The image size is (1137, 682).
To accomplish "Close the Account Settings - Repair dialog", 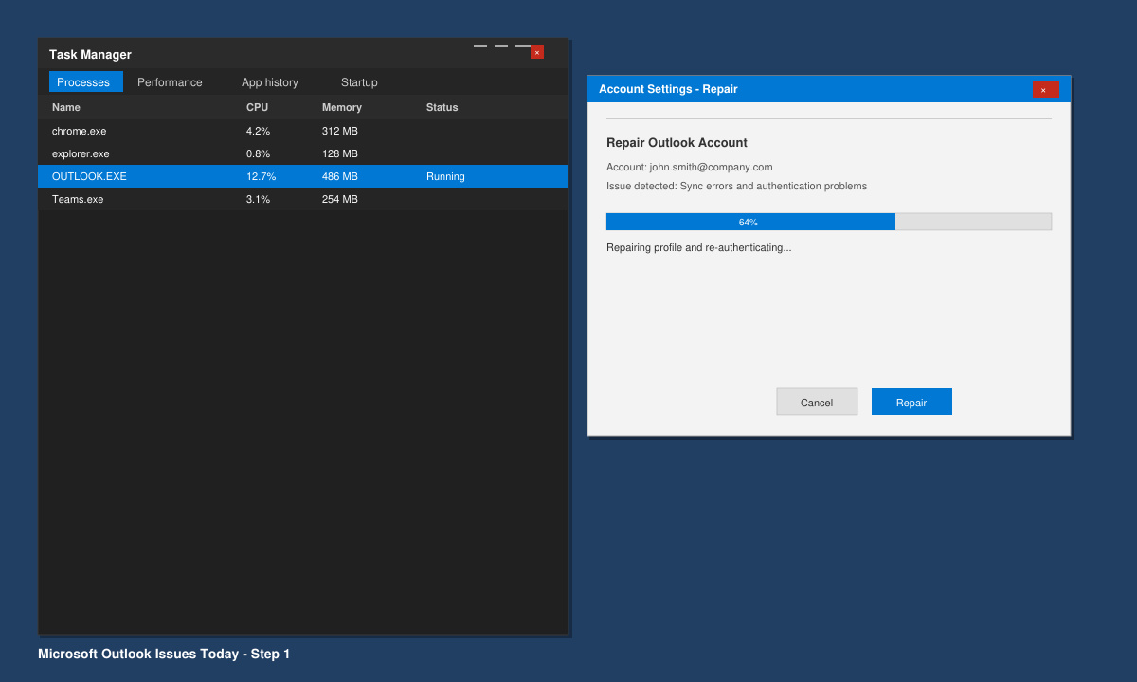I will click(1043, 90).
